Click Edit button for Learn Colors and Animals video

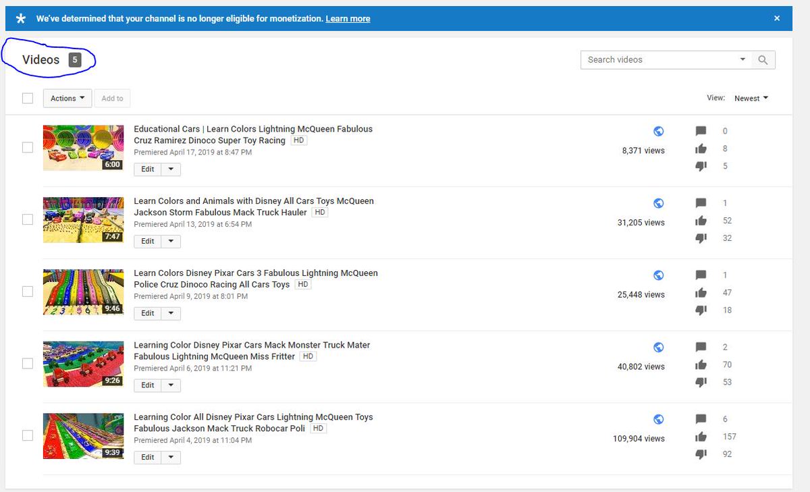click(148, 242)
